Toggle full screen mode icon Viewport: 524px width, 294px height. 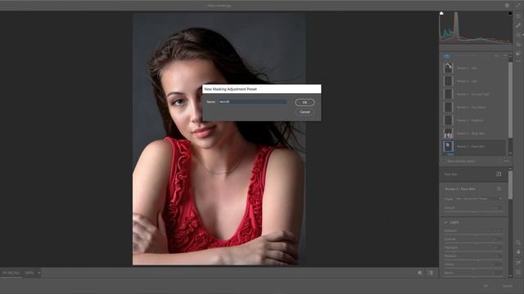pyautogui.click(x=518, y=6)
